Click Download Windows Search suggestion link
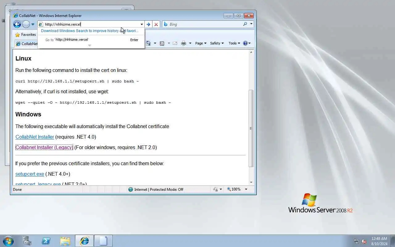Viewport: 395px width, 247px height. pyautogui.click(x=90, y=31)
